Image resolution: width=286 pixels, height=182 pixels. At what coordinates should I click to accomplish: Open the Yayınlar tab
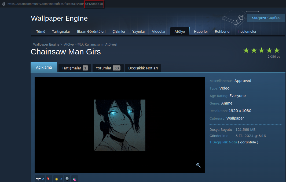click(x=139, y=32)
